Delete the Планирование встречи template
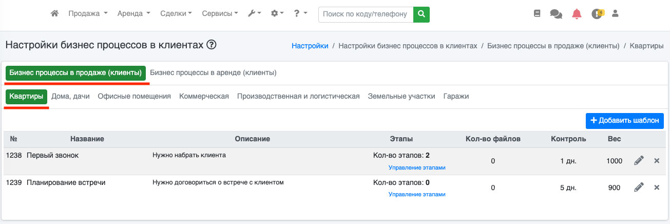The height and width of the screenshot is (224, 670). point(657,188)
